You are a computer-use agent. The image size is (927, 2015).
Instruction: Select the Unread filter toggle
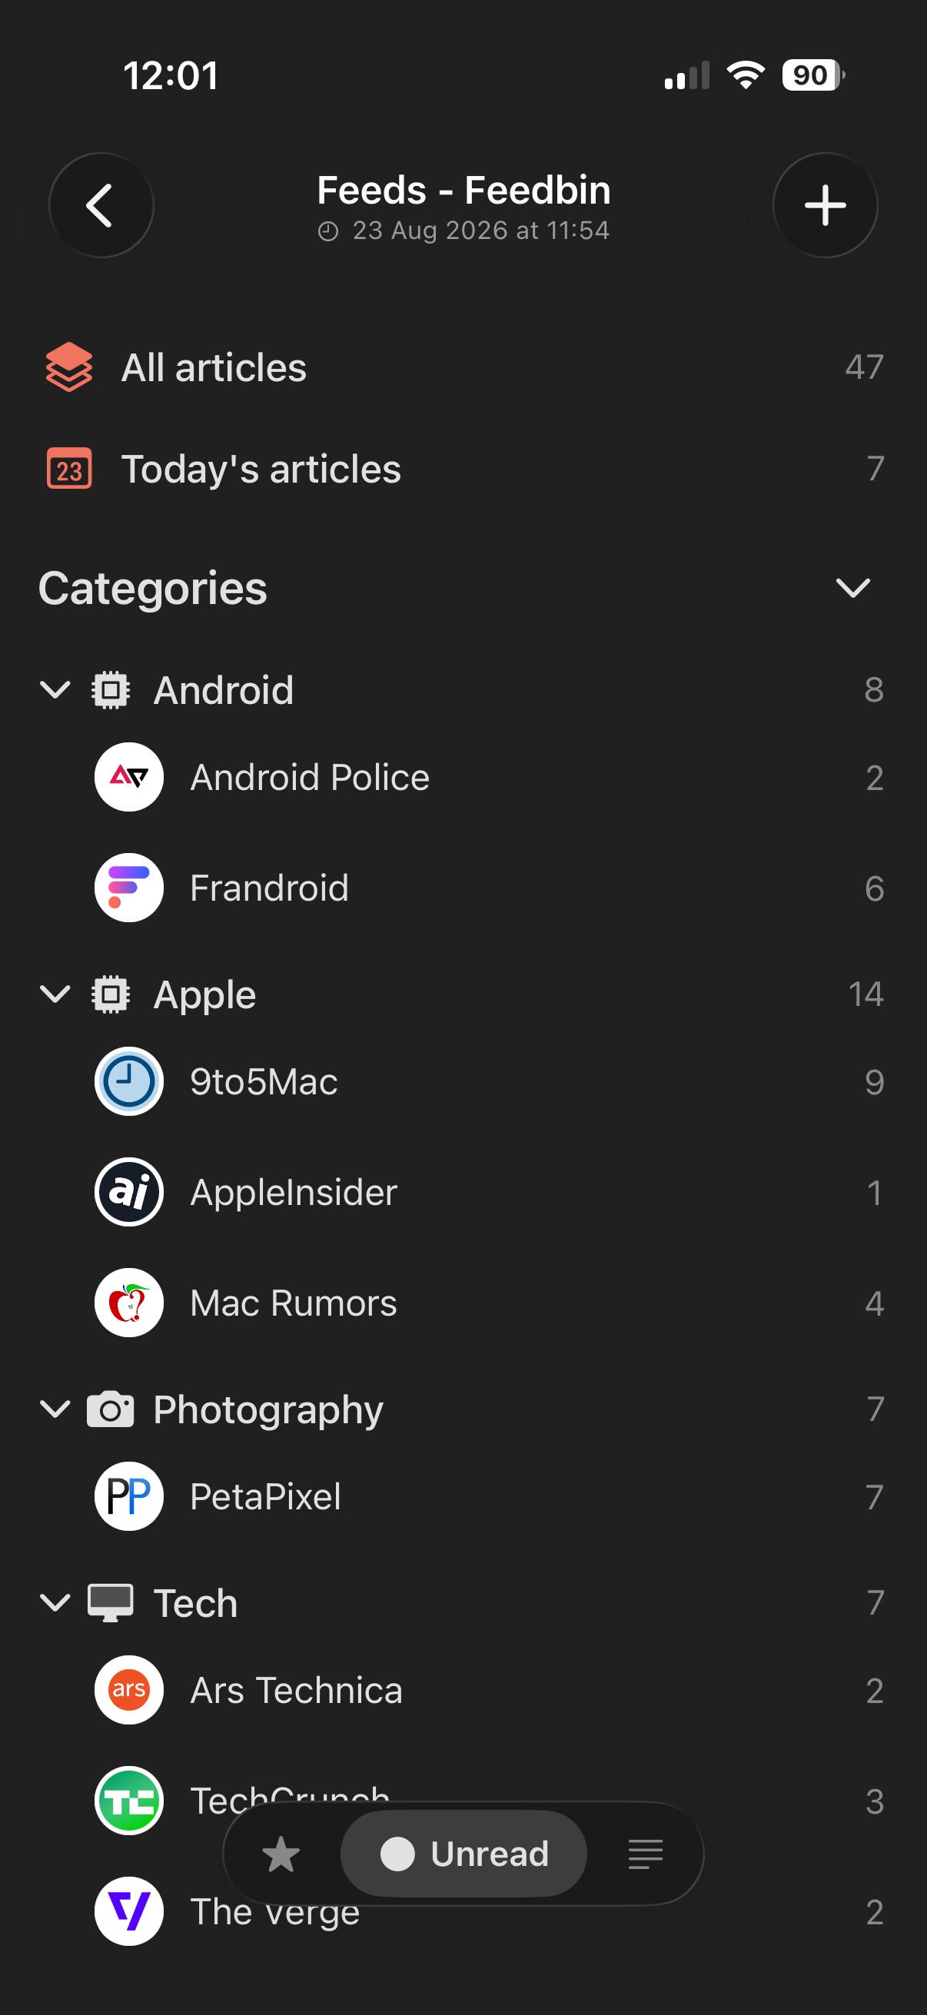click(x=464, y=1854)
